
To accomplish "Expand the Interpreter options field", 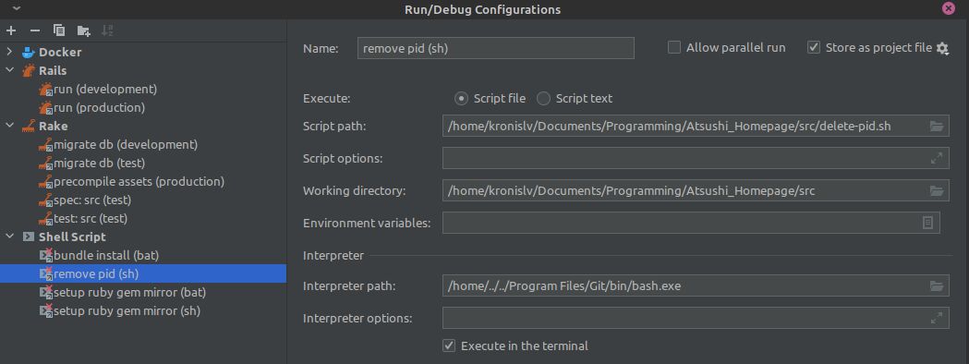I will point(937,318).
